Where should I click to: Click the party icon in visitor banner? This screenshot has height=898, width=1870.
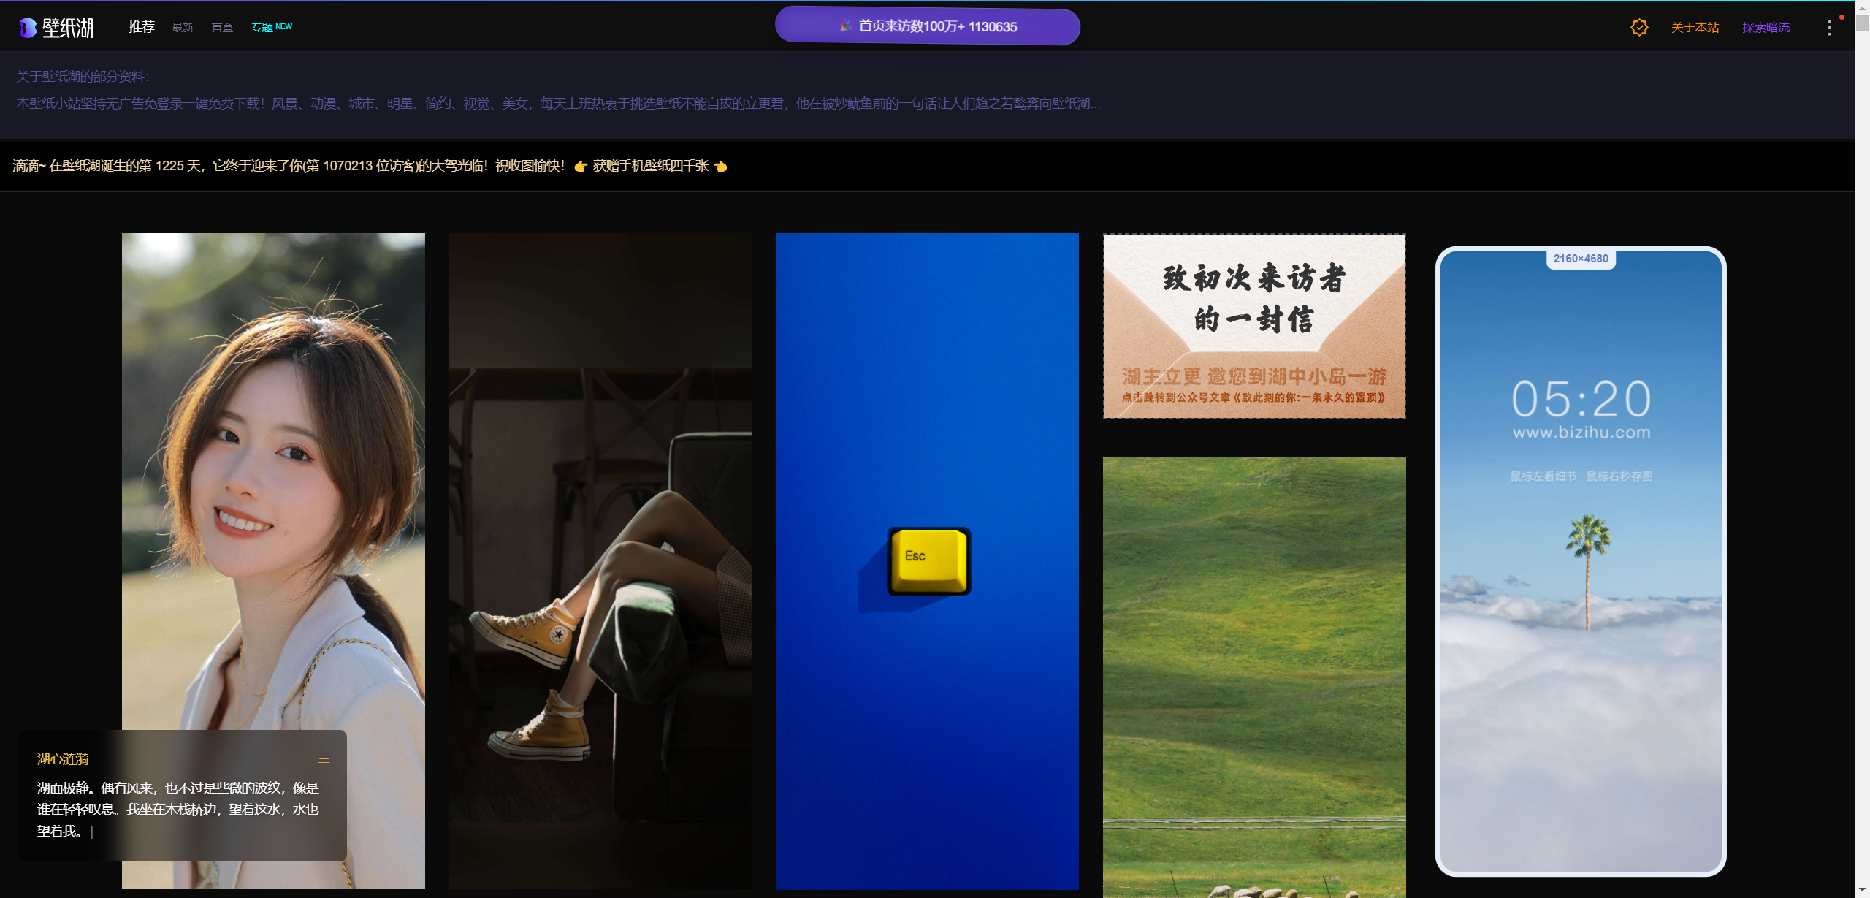coord(846,26)
